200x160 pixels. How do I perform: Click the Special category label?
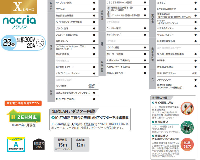(x=51, y=6)
